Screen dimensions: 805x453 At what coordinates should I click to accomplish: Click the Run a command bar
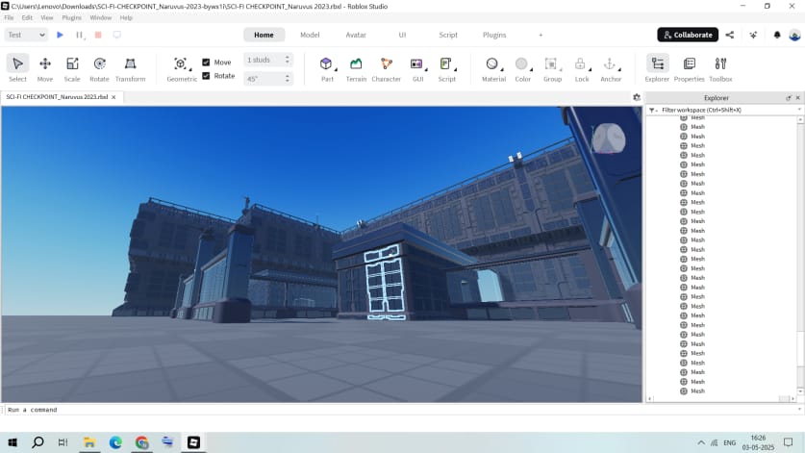pos(400,410)
